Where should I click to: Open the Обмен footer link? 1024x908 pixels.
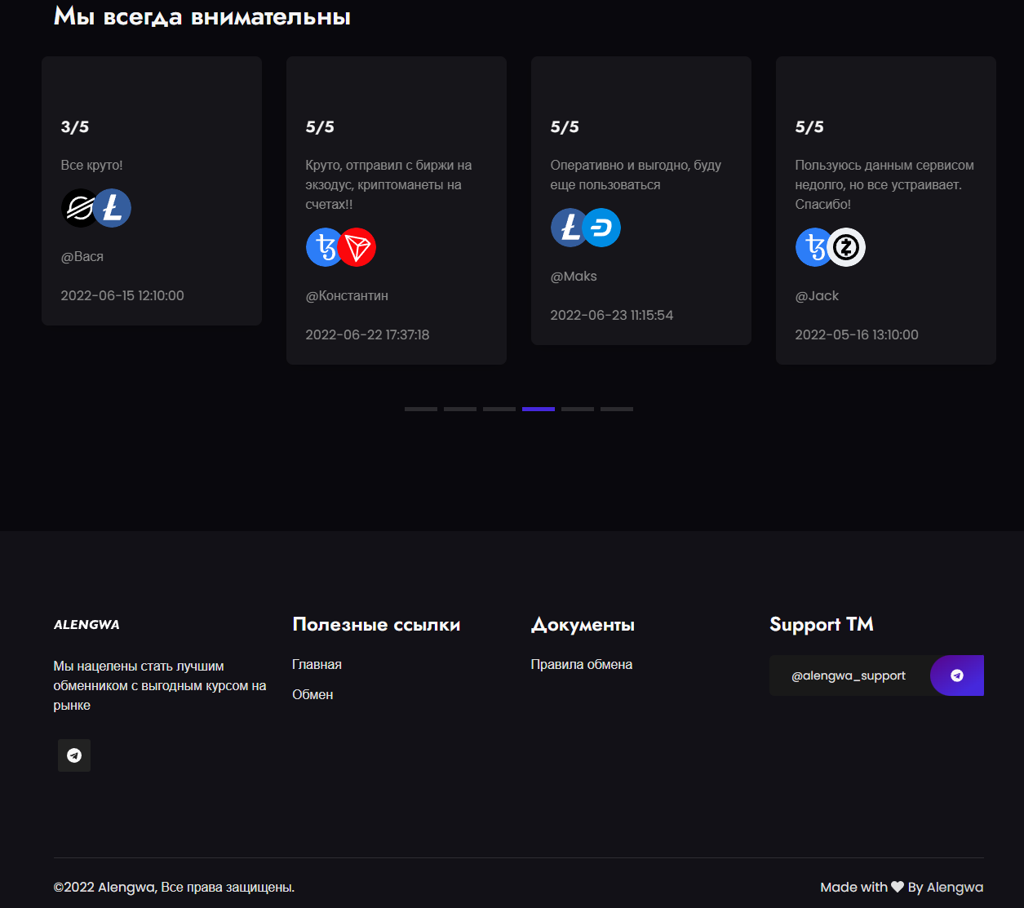click(x=313, y=694)
